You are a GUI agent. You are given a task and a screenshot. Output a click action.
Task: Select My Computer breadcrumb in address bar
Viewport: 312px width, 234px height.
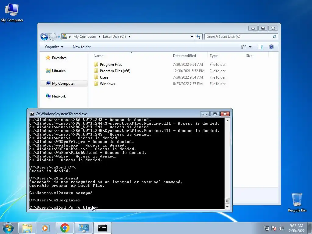[85, 37]
